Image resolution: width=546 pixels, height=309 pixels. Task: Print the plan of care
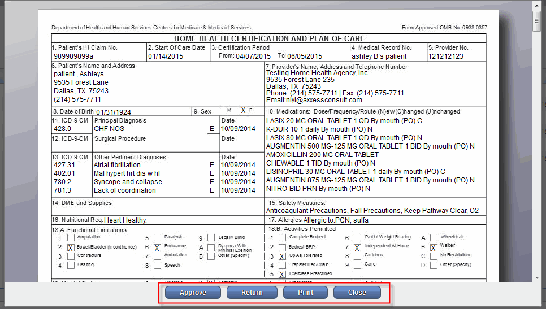305,293
